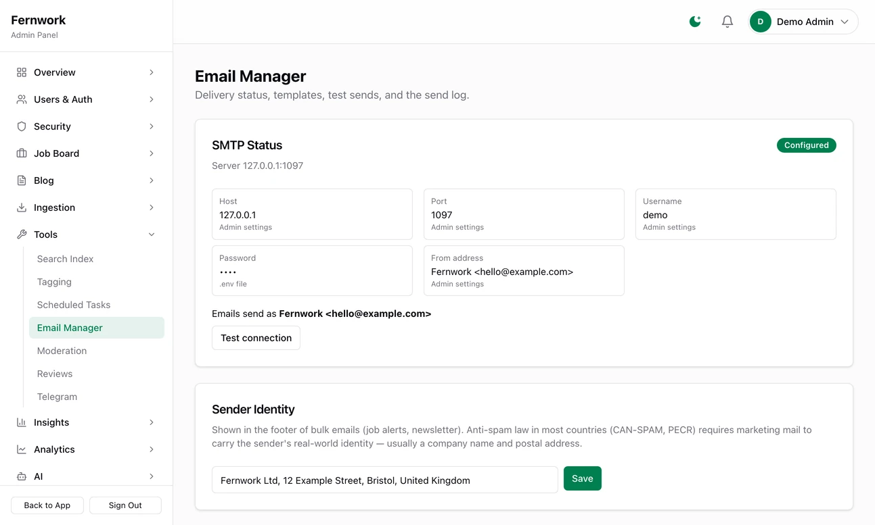Expand the Insights chevron
The width and height of the screenshot is (875, 525).
click(152, 422)
